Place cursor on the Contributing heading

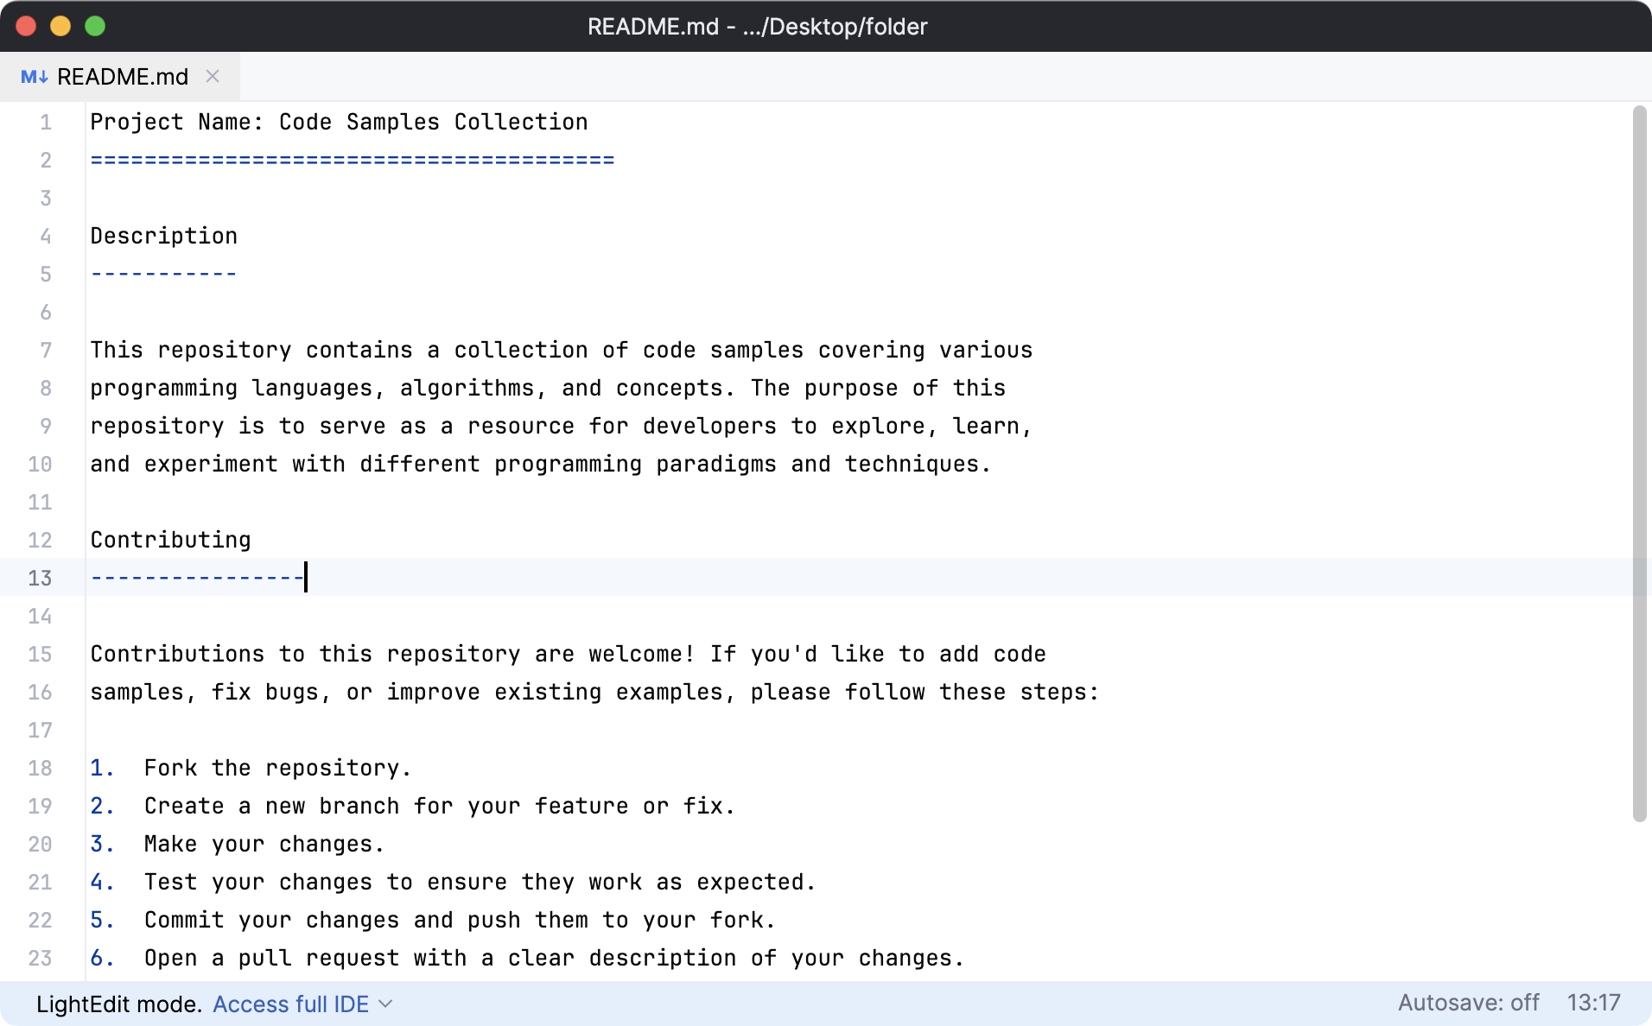[x=170, y=540]
